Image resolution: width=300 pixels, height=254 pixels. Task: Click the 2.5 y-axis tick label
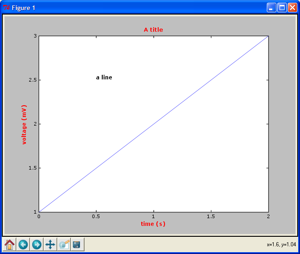pyautogui.click(x=33, y=80)
